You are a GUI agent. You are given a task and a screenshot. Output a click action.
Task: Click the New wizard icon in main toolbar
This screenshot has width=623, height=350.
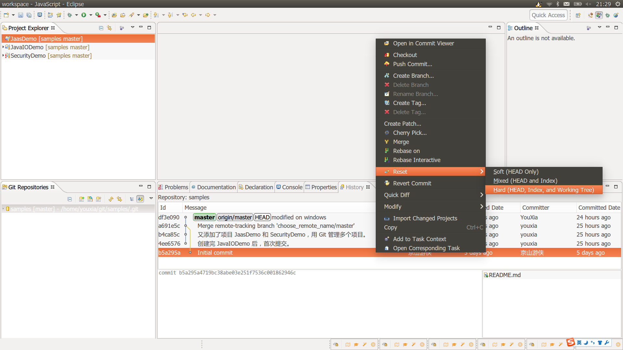pos(6,15)
